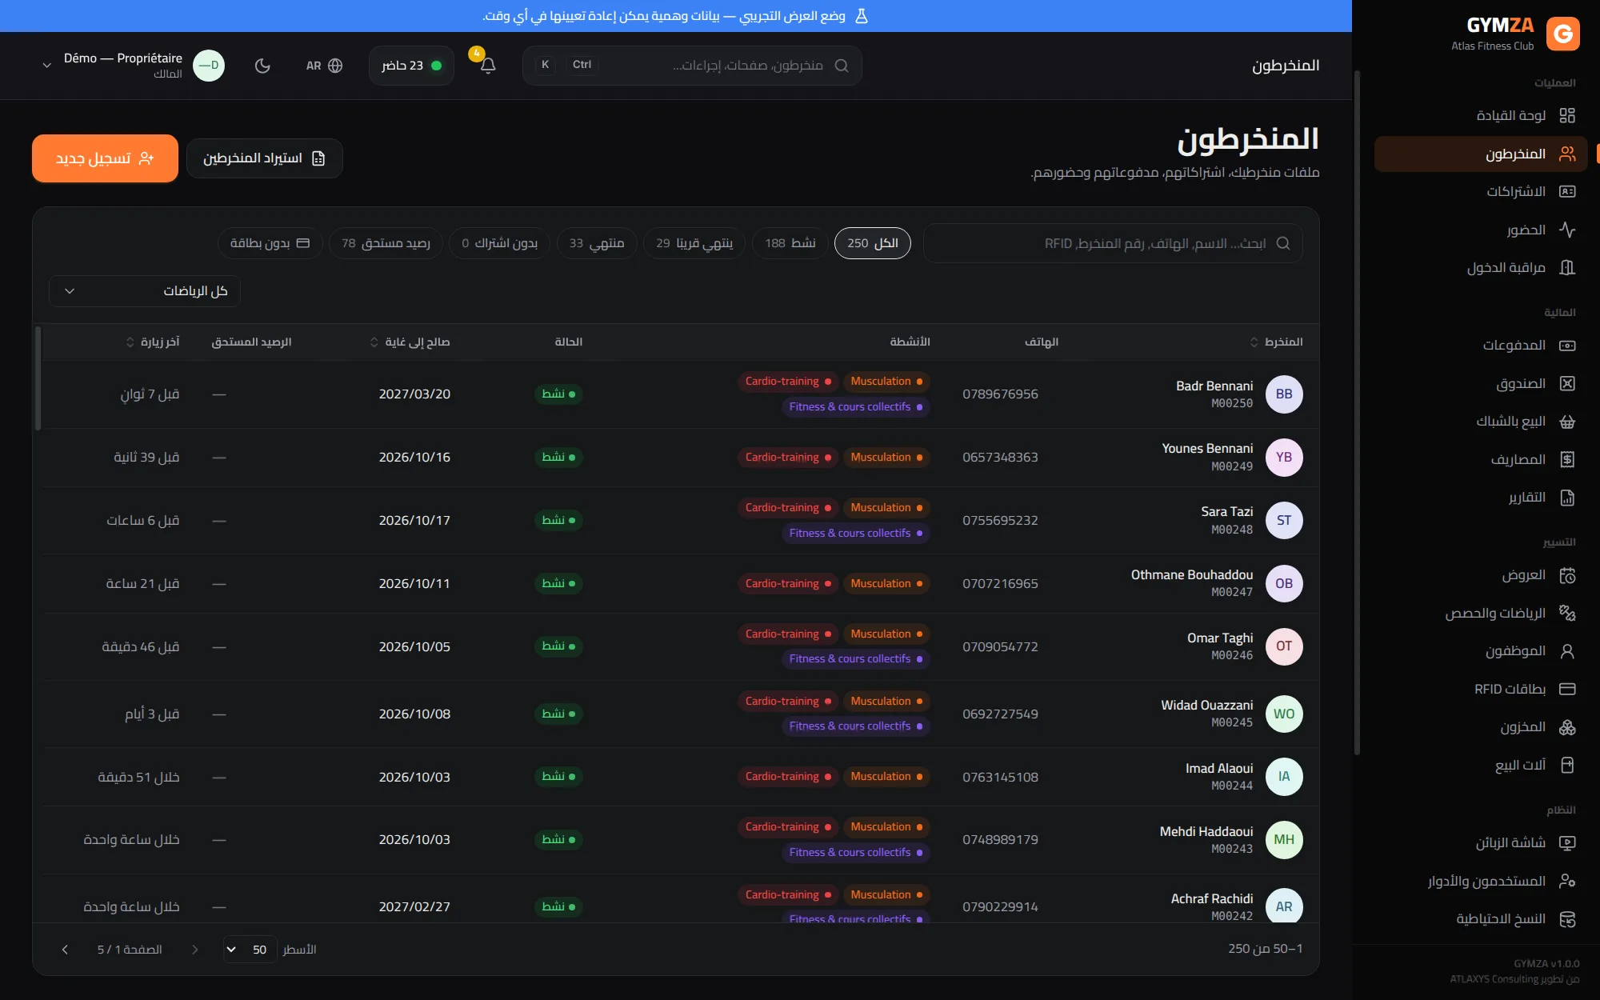This screenshot has height=1000, width=1600.
Task: Switch language via AR globe button
Action: [x=324, y=66]
